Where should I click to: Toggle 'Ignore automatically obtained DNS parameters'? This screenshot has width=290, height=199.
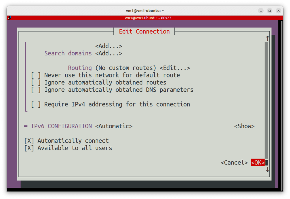pos(36,90)
